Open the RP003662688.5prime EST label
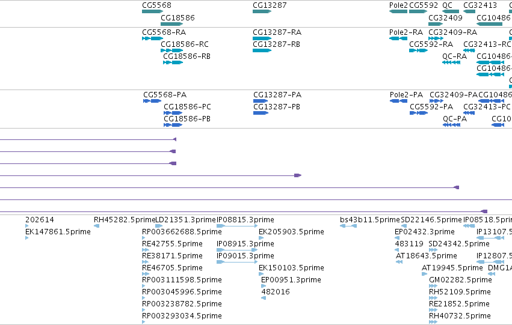 click(182, 232)
